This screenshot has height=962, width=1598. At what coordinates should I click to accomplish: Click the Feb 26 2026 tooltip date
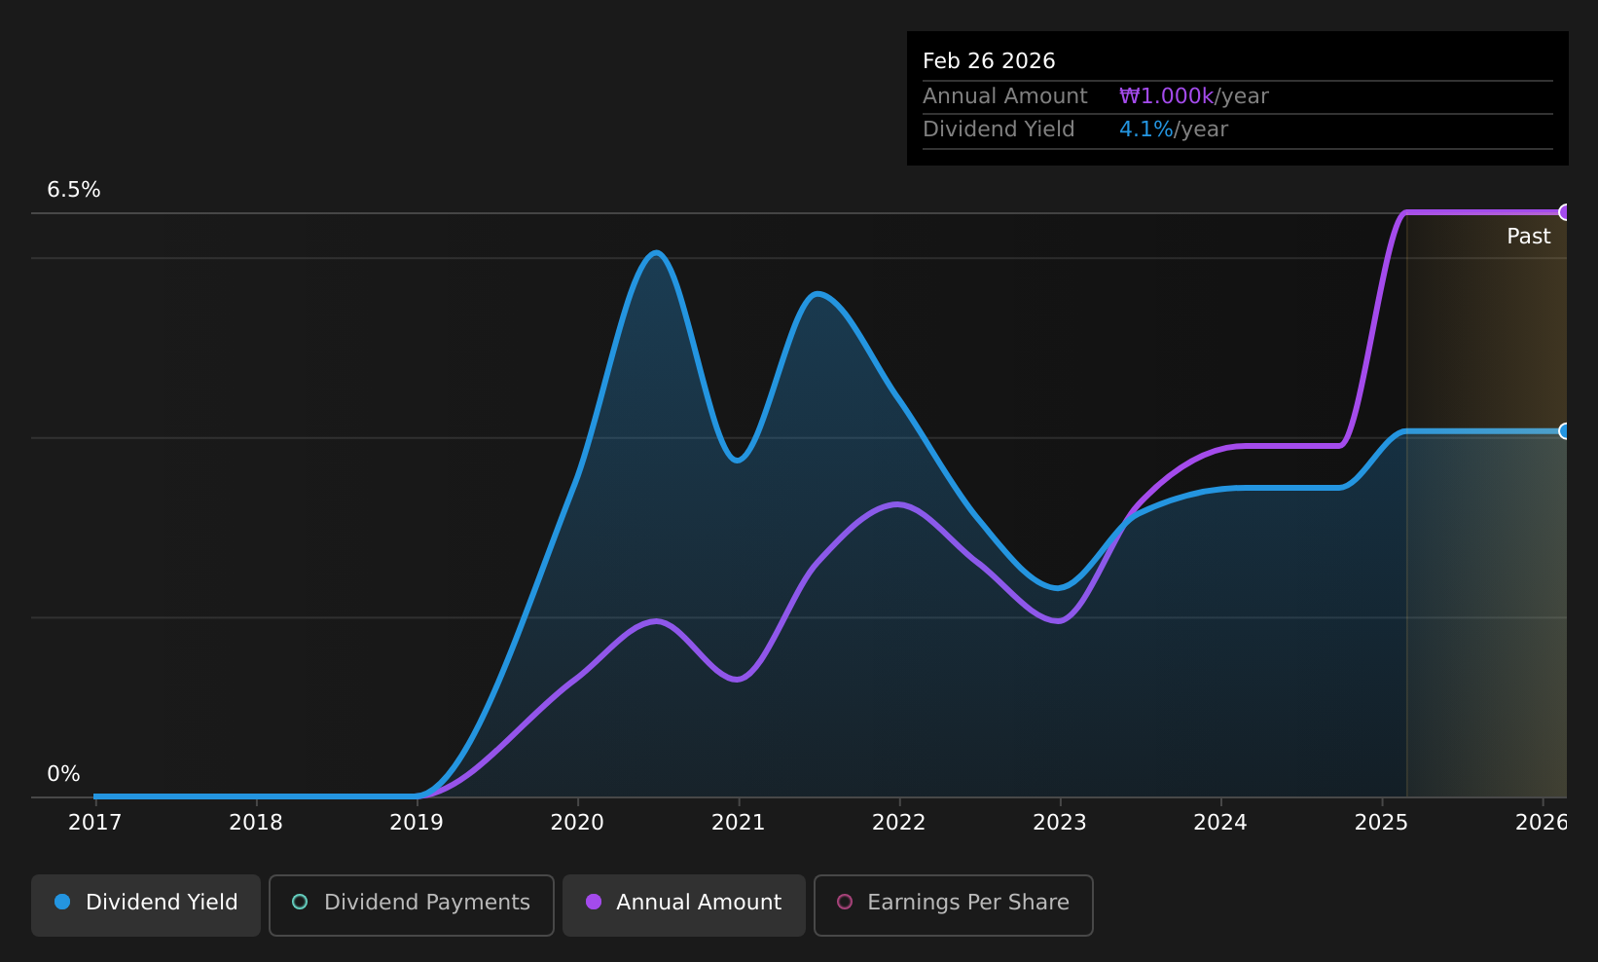click(x=989, y=61)
